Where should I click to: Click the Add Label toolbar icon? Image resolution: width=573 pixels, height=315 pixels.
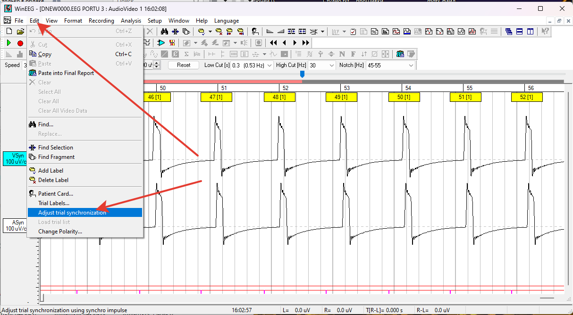tap(201, 32)
